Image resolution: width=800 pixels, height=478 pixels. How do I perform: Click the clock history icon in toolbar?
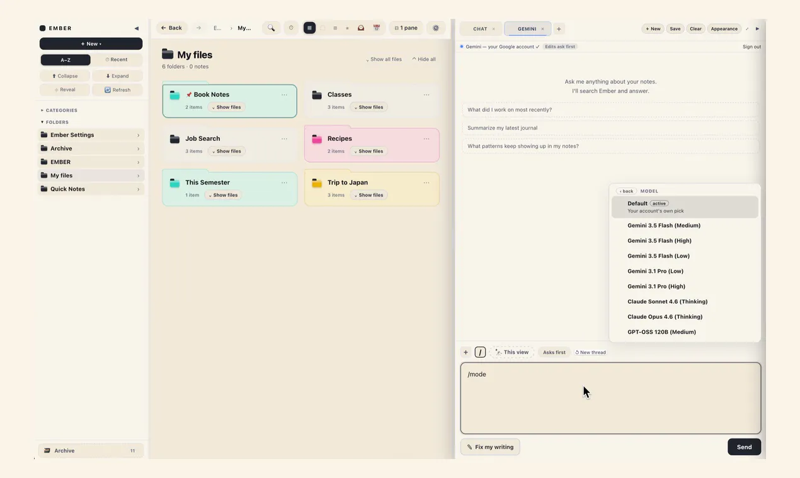291,28
